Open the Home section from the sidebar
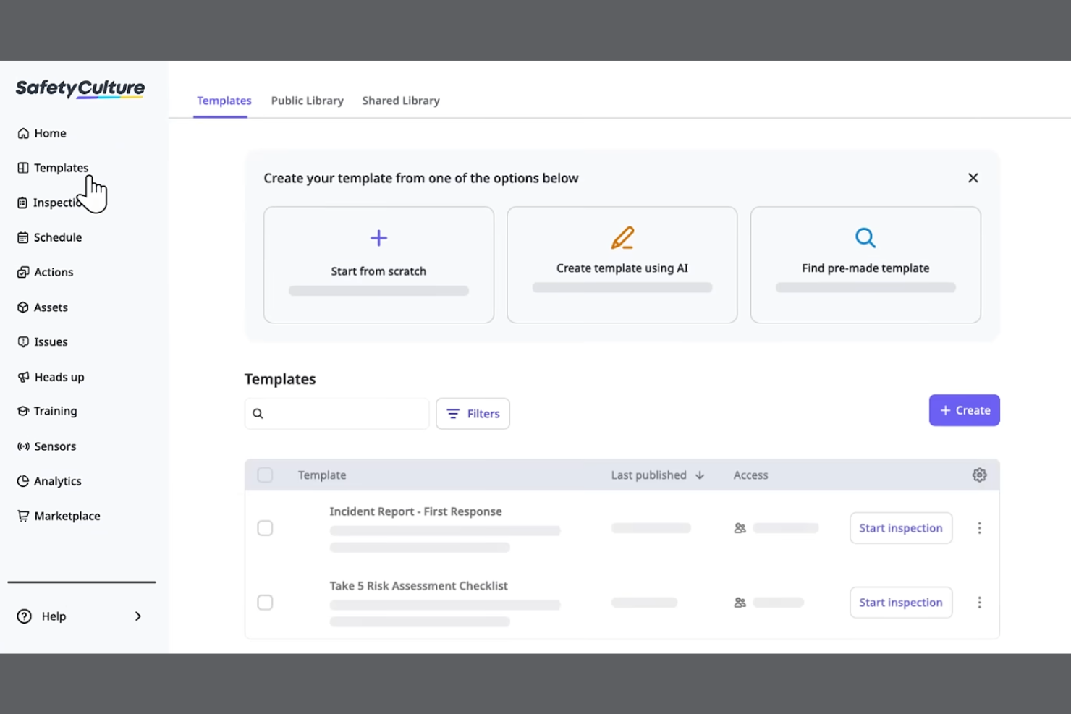Image resolution: width=1071 pixels, height=714 pixels. click(x=49, y=133)
